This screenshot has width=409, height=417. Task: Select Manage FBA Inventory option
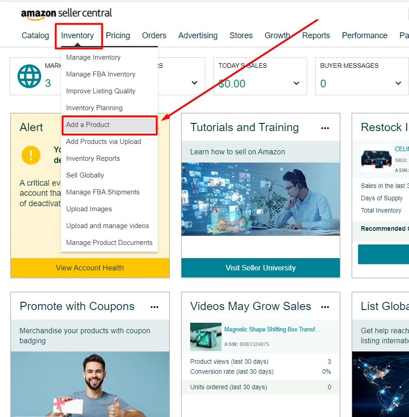pos(109,74)
